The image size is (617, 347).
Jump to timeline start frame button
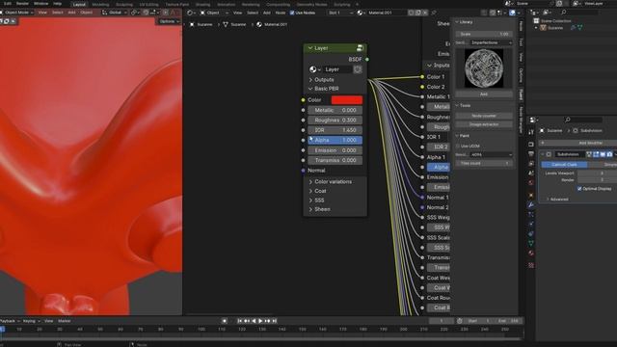tap(239, 321)
